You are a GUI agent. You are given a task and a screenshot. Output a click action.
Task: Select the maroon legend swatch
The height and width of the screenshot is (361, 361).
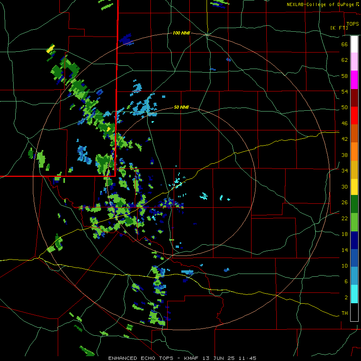coord(354,98)
